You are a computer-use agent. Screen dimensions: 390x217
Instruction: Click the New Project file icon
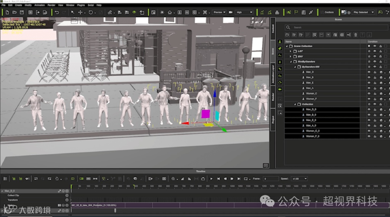click(x=7, y=13)
